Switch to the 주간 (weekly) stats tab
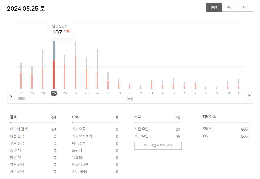The width and height of the screenshot is (260, 179). pos(230,7)
